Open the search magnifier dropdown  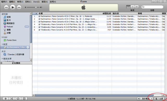143,7
